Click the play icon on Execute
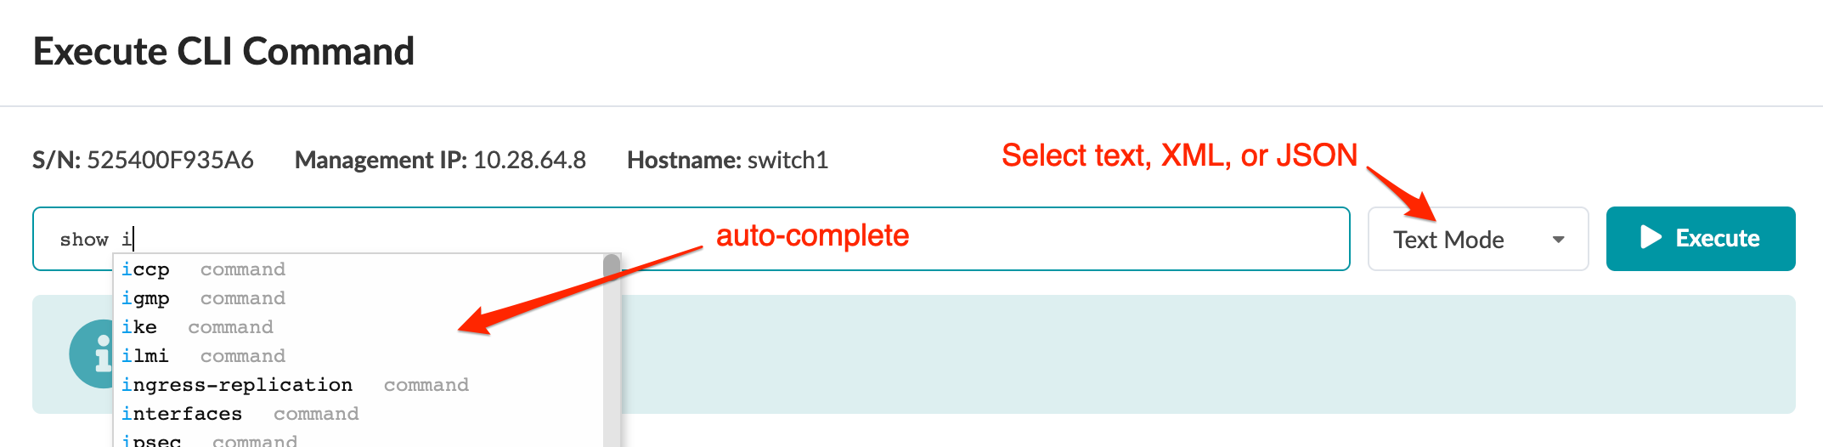Image resolution: width=1823 pixels, height=447 pixels. point(1651,238)
